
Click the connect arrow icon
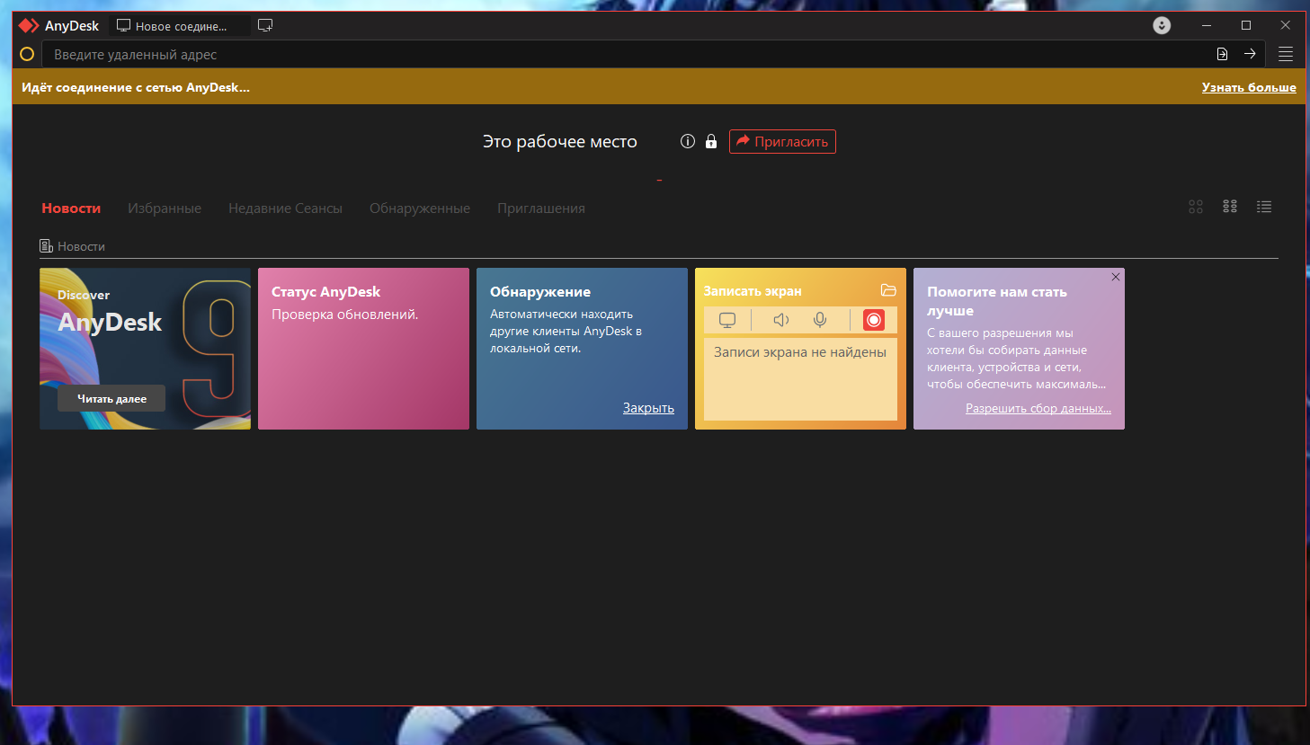(1250, 54)
